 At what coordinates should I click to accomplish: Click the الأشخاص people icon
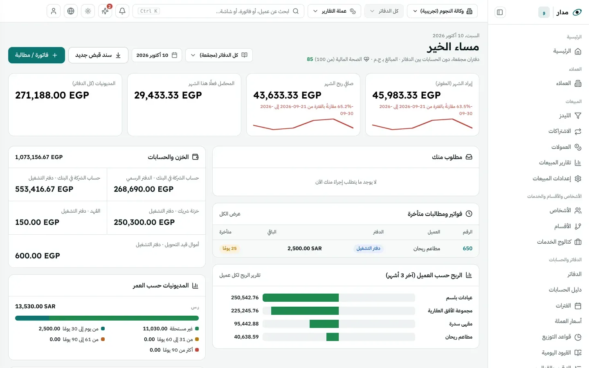[578, 211]
